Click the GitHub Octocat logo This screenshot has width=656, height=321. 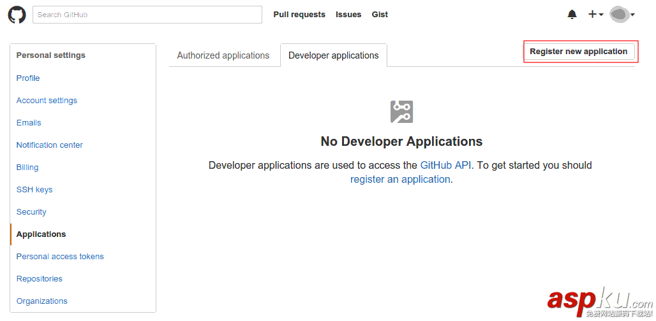17,15
